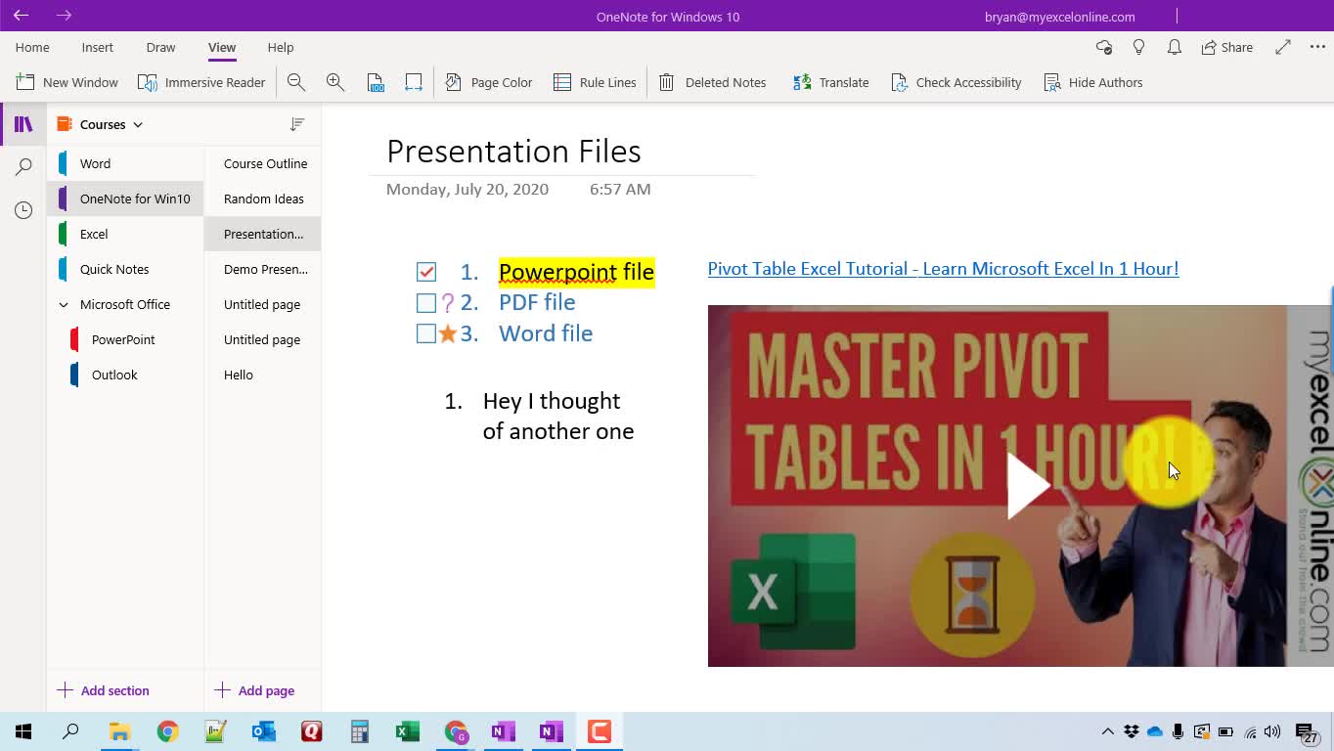Viewport: 1334px width, 751px height.
Task: Open Recent Notes clock icon
Action: [x=23, y=210]
